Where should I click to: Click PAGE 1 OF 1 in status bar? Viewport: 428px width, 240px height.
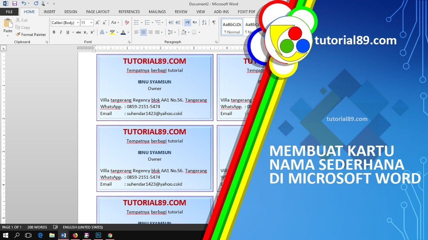(x=12, y=227)
